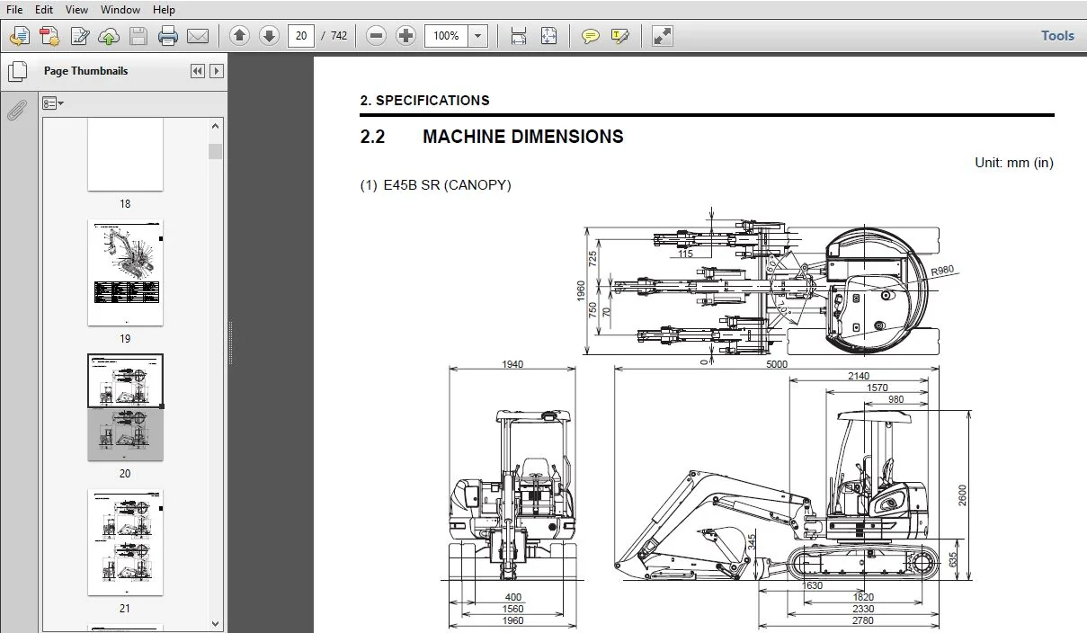The height and width of the screenshot is (633, 1087).
Task: Click the zoom out minus button
Action: pyautogui.click(x=377, y=36)
